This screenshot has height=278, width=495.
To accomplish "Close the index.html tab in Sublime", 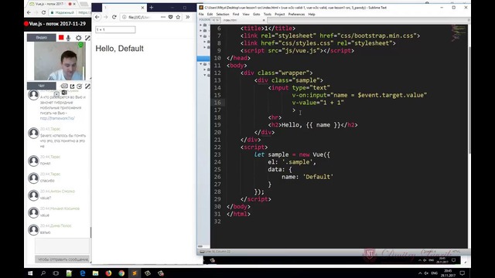I will pyautogui.click(x=264, y=20).
